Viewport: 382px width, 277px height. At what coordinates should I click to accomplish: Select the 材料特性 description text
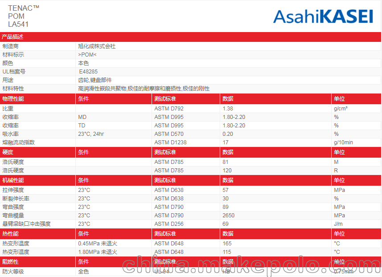(x=144, y=89)
